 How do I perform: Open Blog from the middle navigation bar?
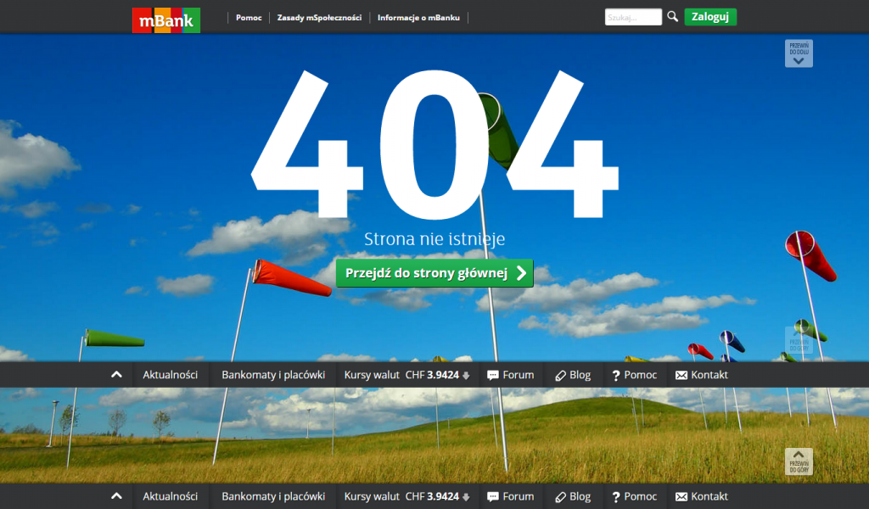coord(573,375)
